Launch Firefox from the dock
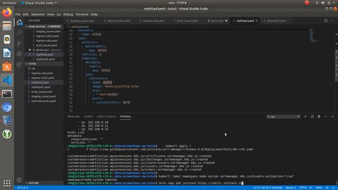 pos(7,13)
